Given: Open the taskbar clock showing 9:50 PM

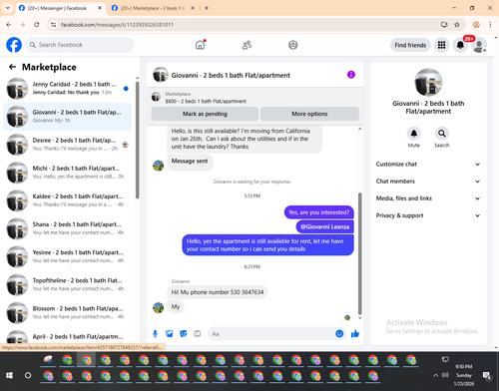Looking at the screenshot, I should tap(464, 375).
